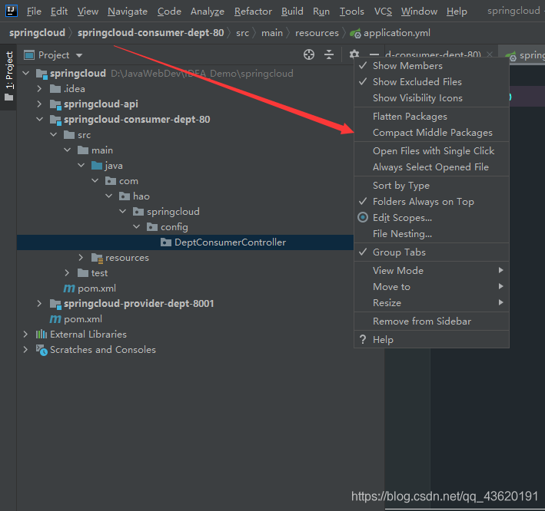Enable Open Files with Single Click

point(431,151)
